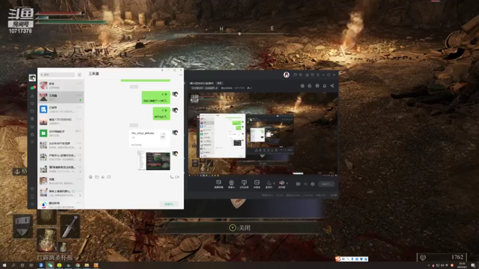Open Task View on the taskbar
Screen dimensions: 479x269
pos(31,265)
